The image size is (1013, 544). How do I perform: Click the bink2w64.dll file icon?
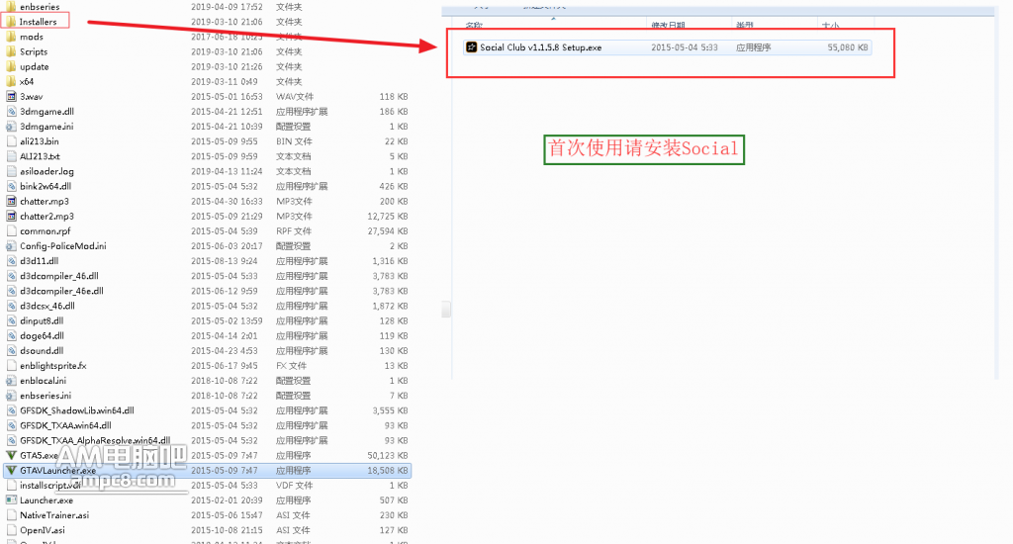point(11,186)
